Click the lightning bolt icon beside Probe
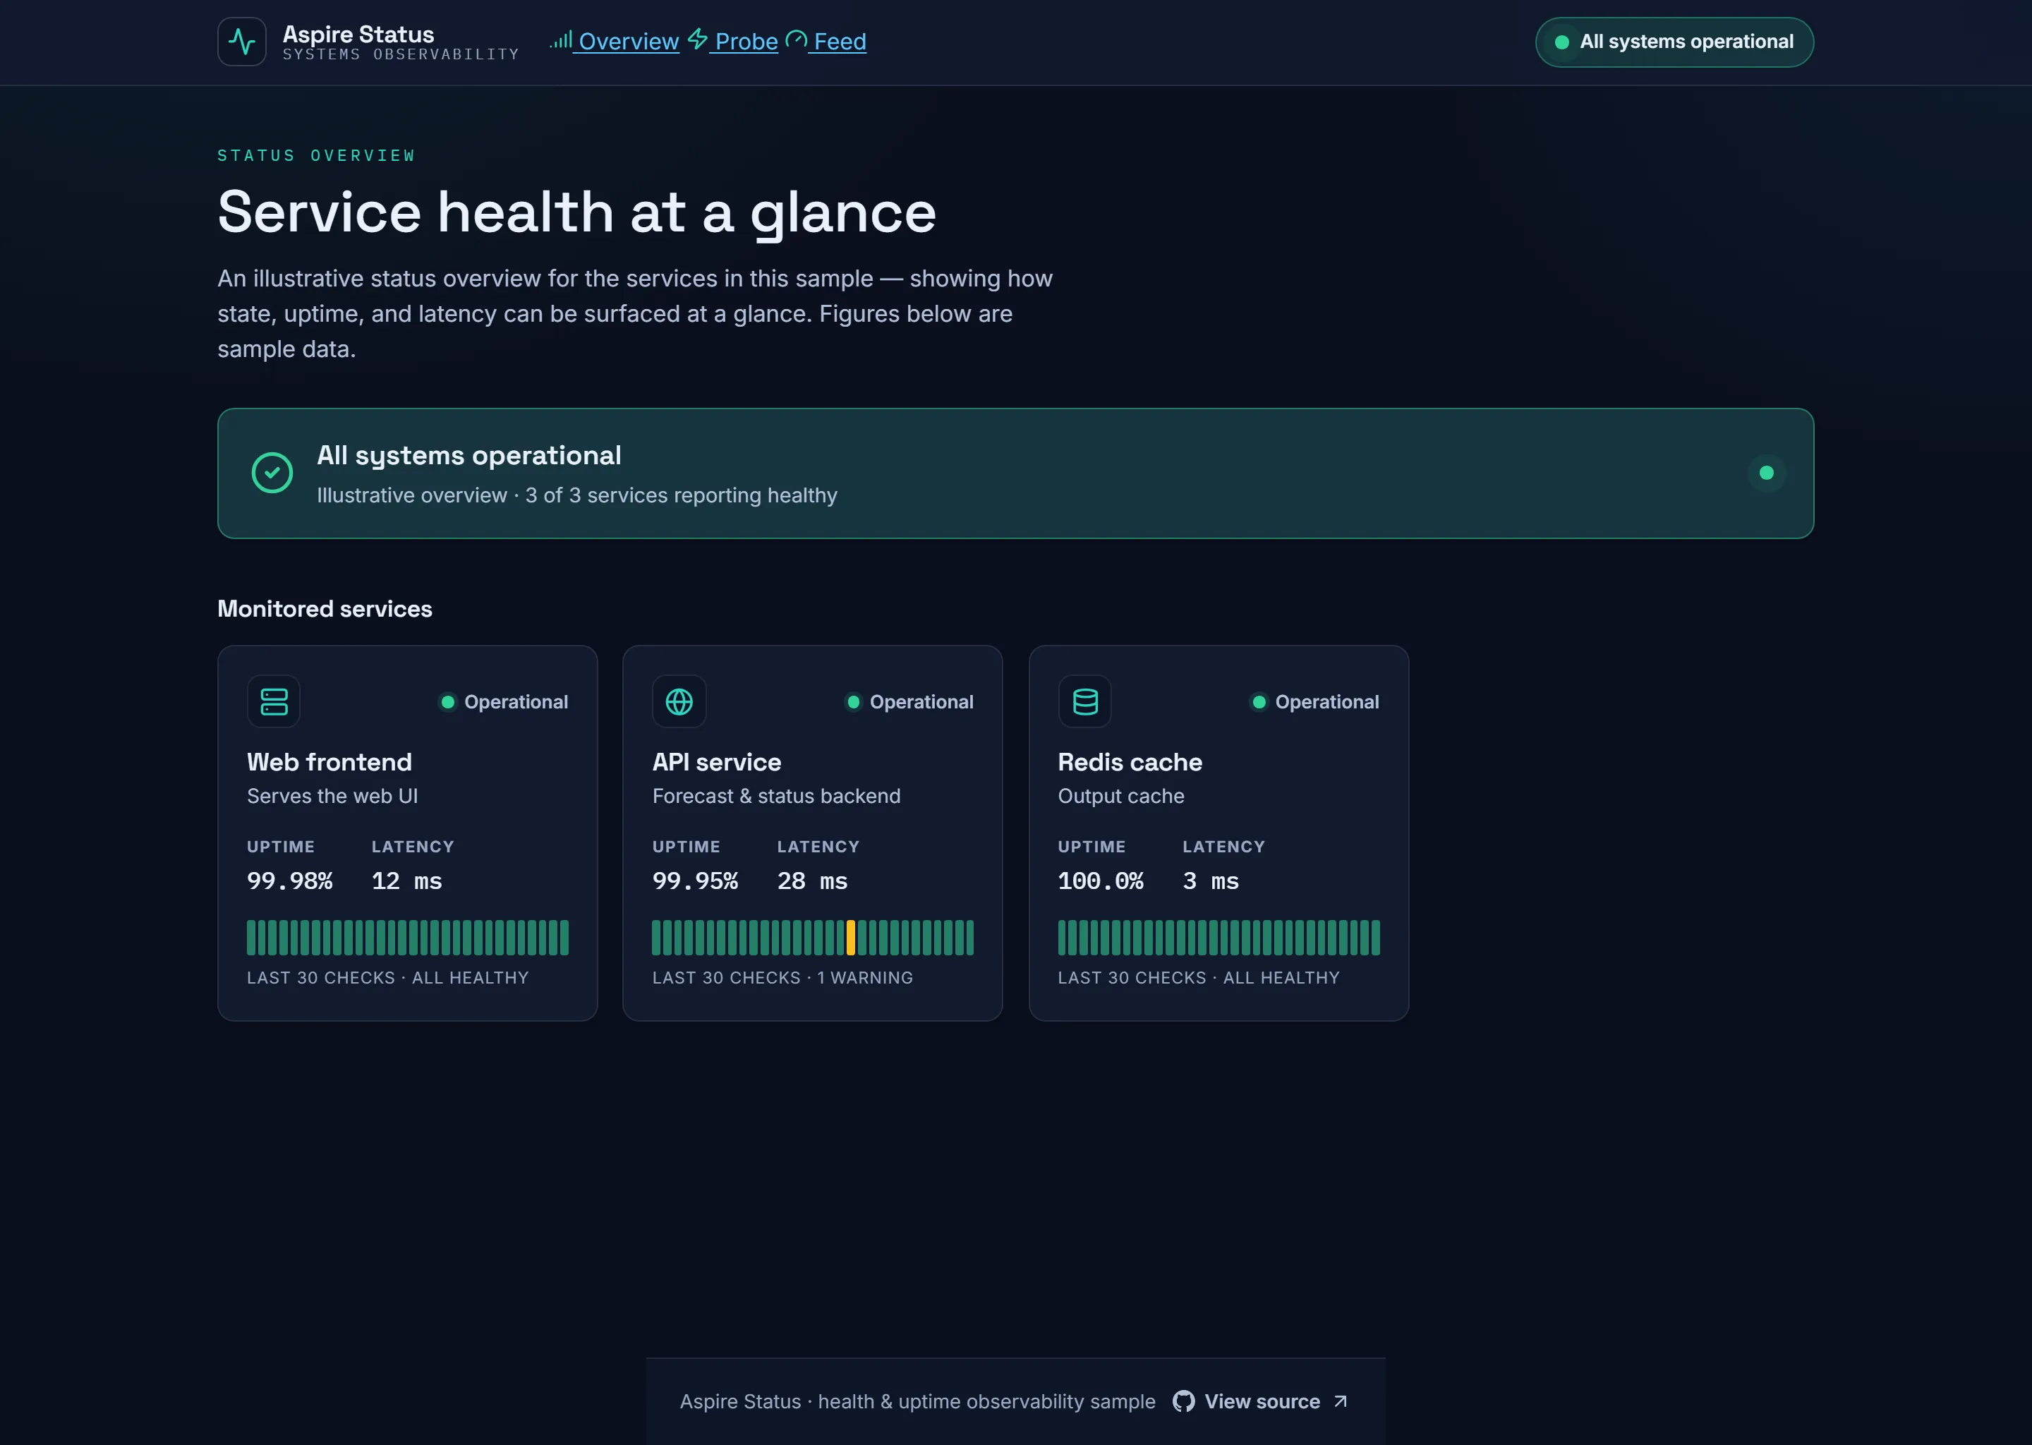This screenshot has width=2032, height=1445. click(698, 39)
